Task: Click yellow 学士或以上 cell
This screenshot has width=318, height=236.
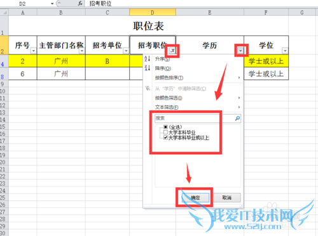Action: pos(266,61)
